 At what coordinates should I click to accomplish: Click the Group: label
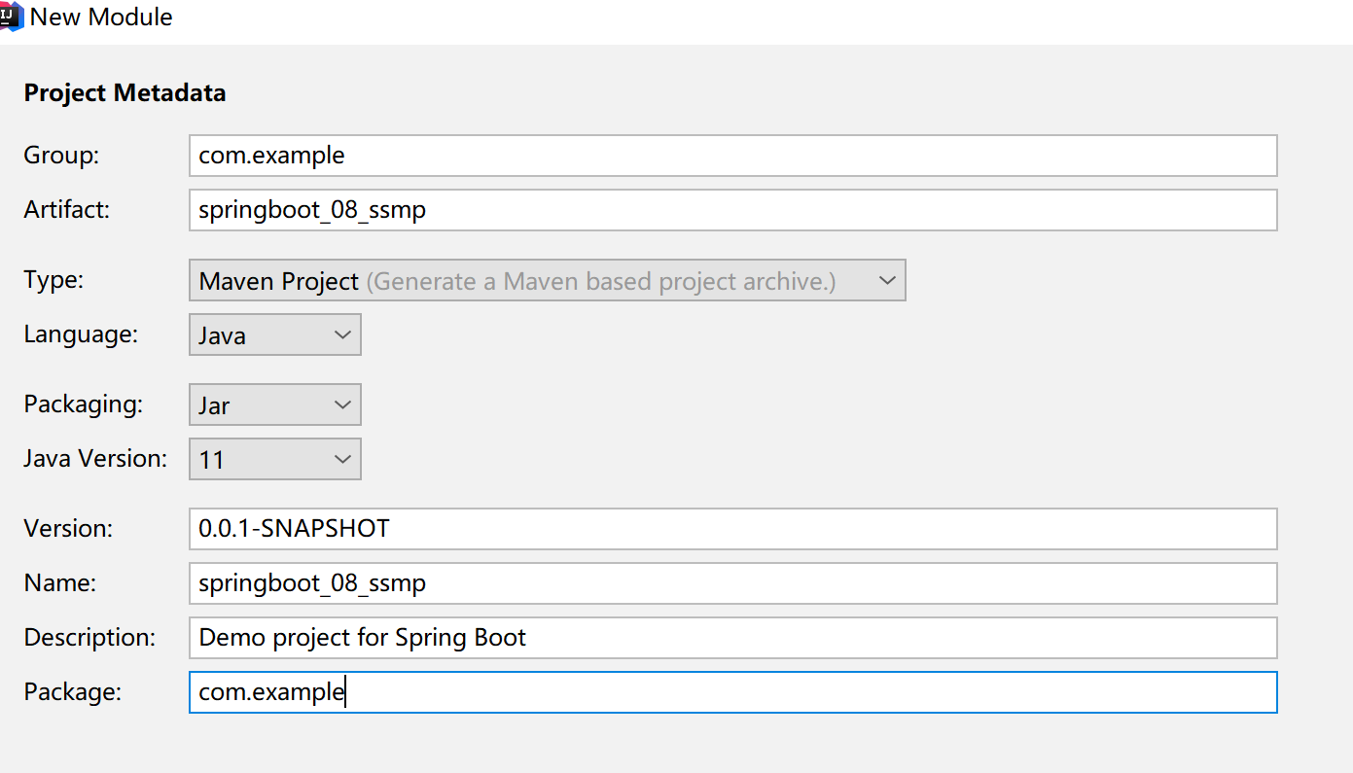point(62,156)
